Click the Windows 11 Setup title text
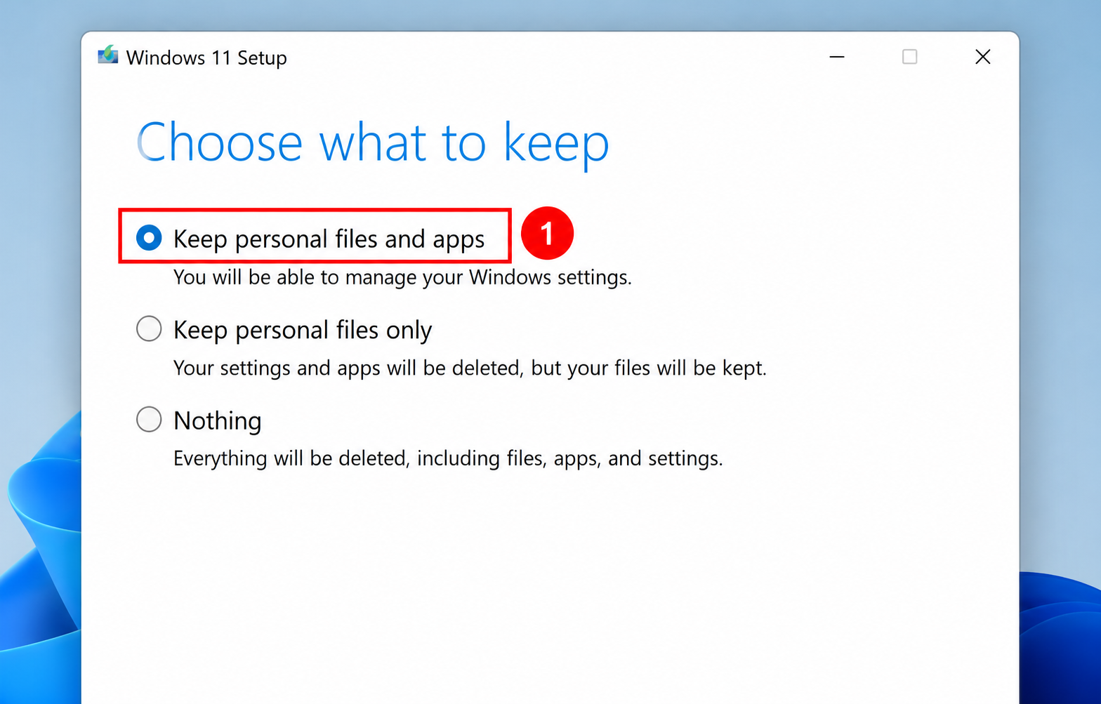 [x=206, y=58]
